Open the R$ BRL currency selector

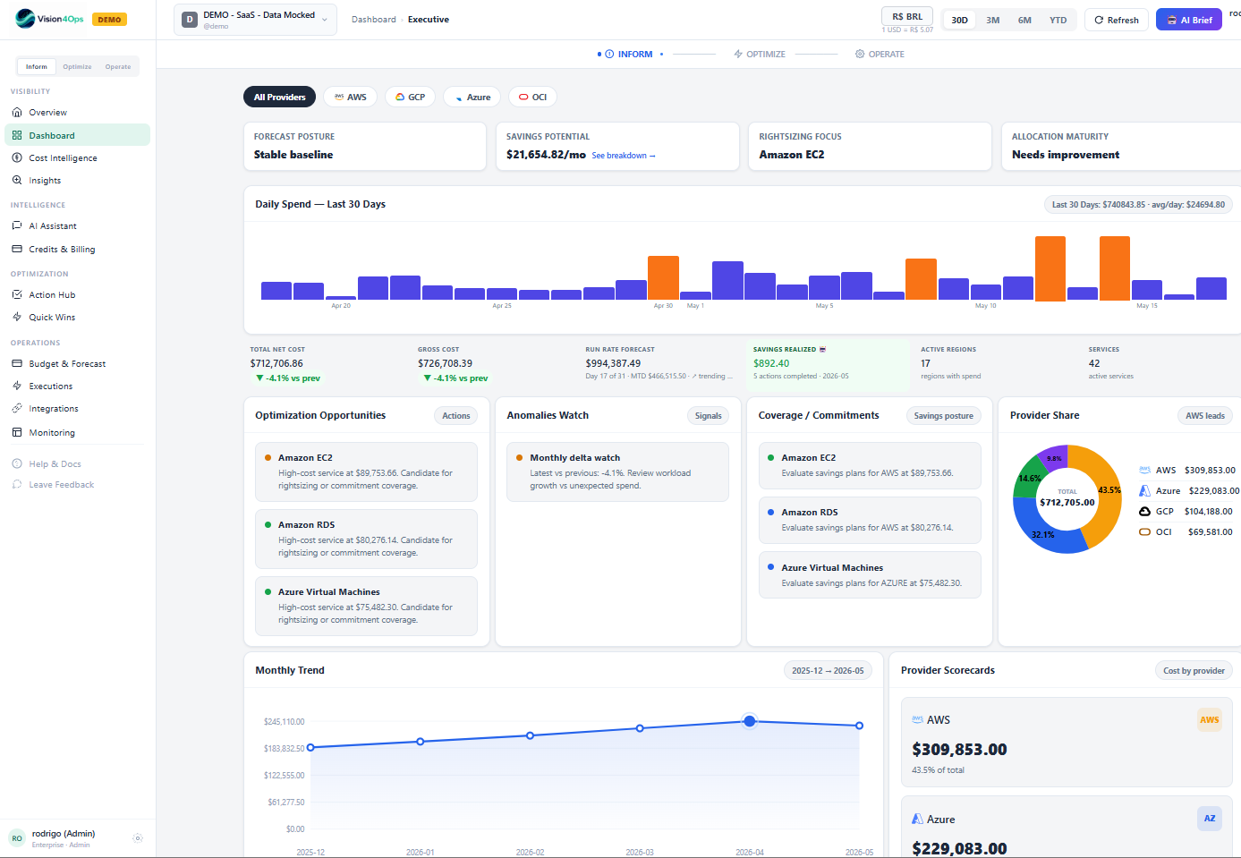[907, 16]
